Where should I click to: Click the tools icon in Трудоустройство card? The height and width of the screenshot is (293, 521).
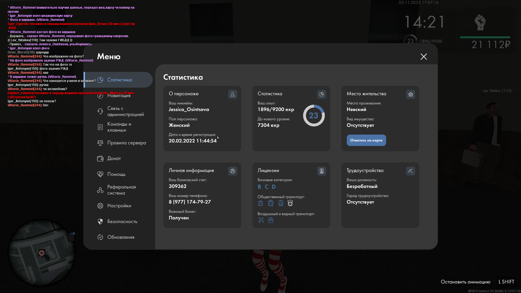[x=411, y=171]
